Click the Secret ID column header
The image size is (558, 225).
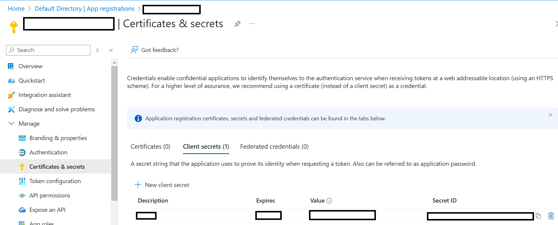[445, 200]
